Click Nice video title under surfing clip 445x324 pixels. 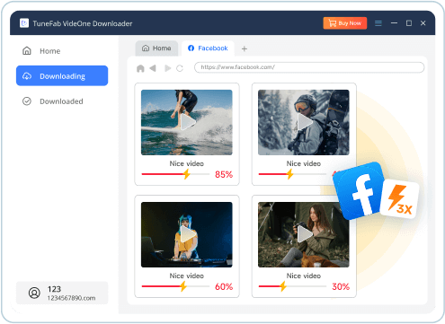[187, 163]
